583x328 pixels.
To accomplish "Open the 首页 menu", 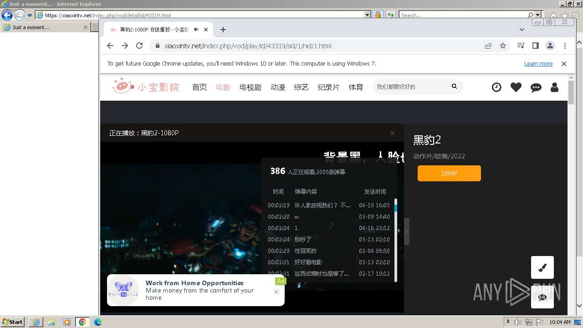I will (x=199, y=87).
